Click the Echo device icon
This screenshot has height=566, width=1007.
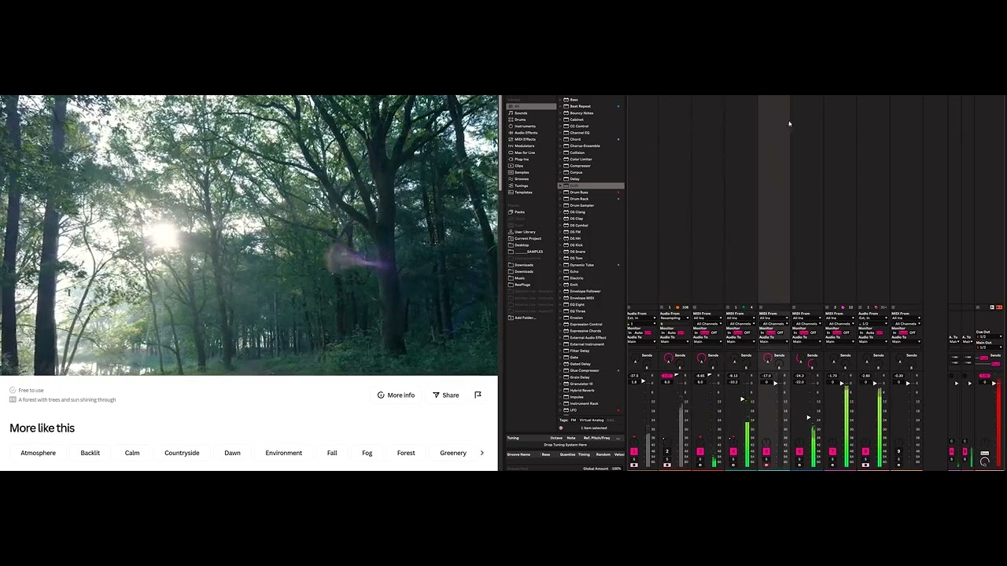pyautogui.click(x=566, y=271)
